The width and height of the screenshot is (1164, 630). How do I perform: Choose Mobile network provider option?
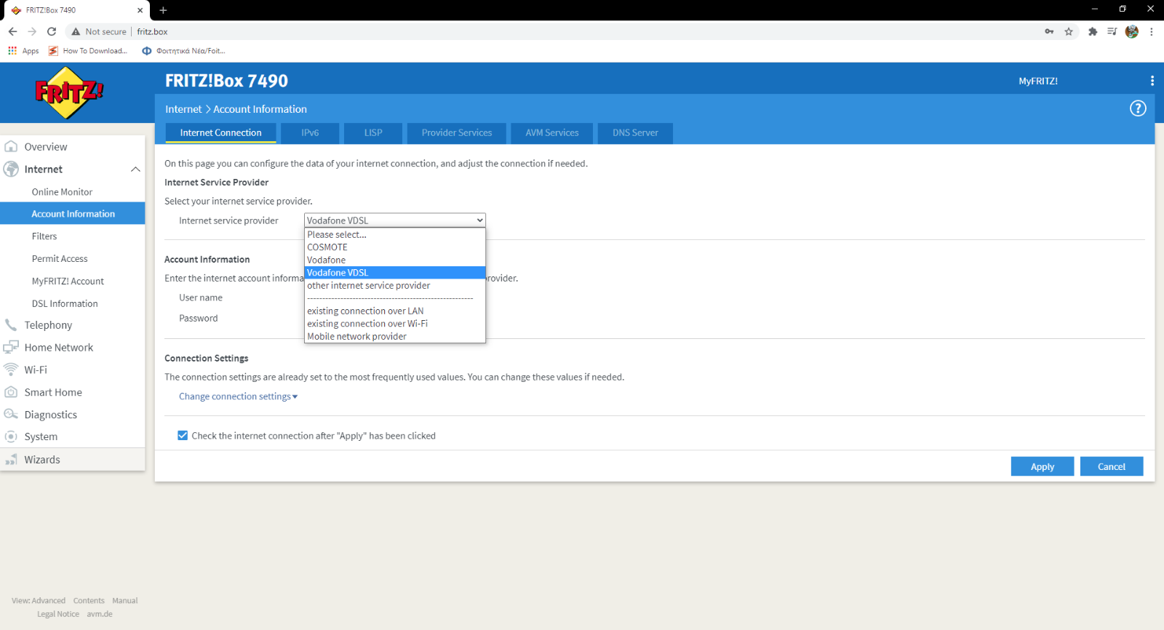coord(395,337)
